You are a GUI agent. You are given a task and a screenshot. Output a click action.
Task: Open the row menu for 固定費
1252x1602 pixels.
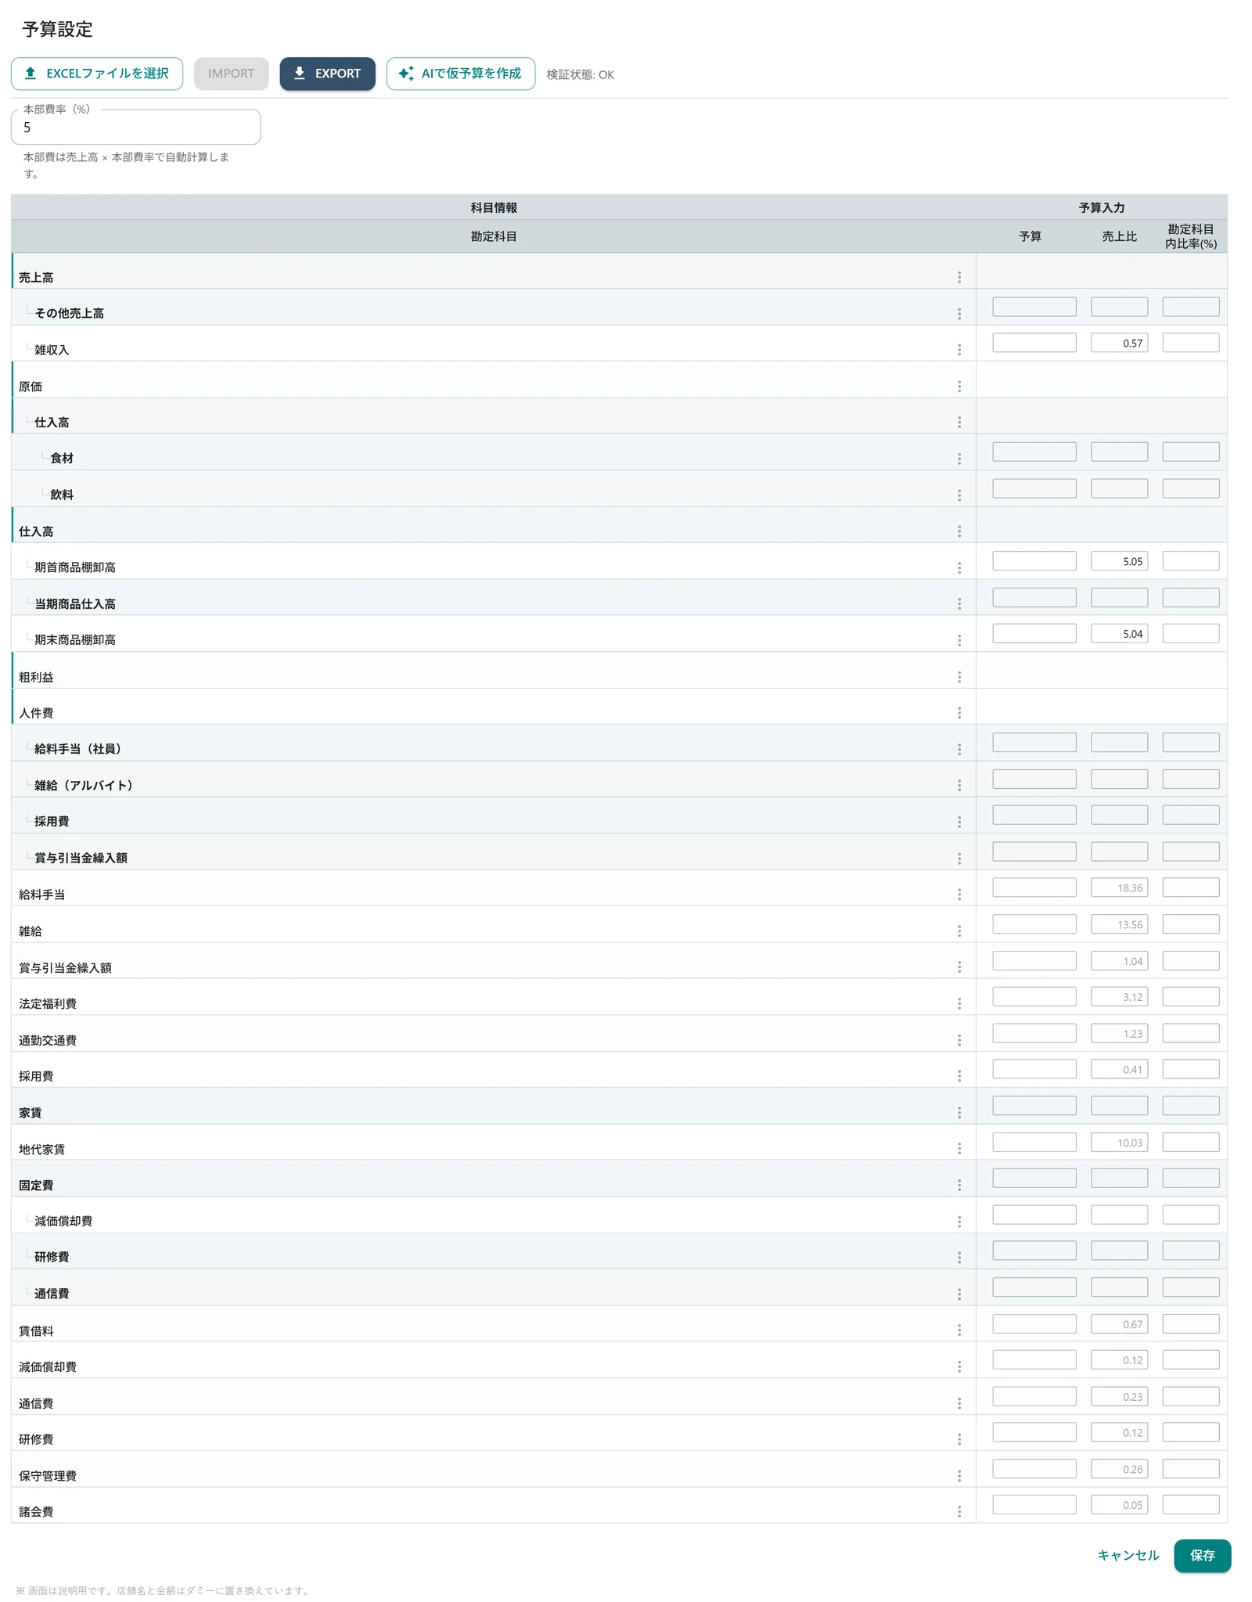coord(959,1185)
